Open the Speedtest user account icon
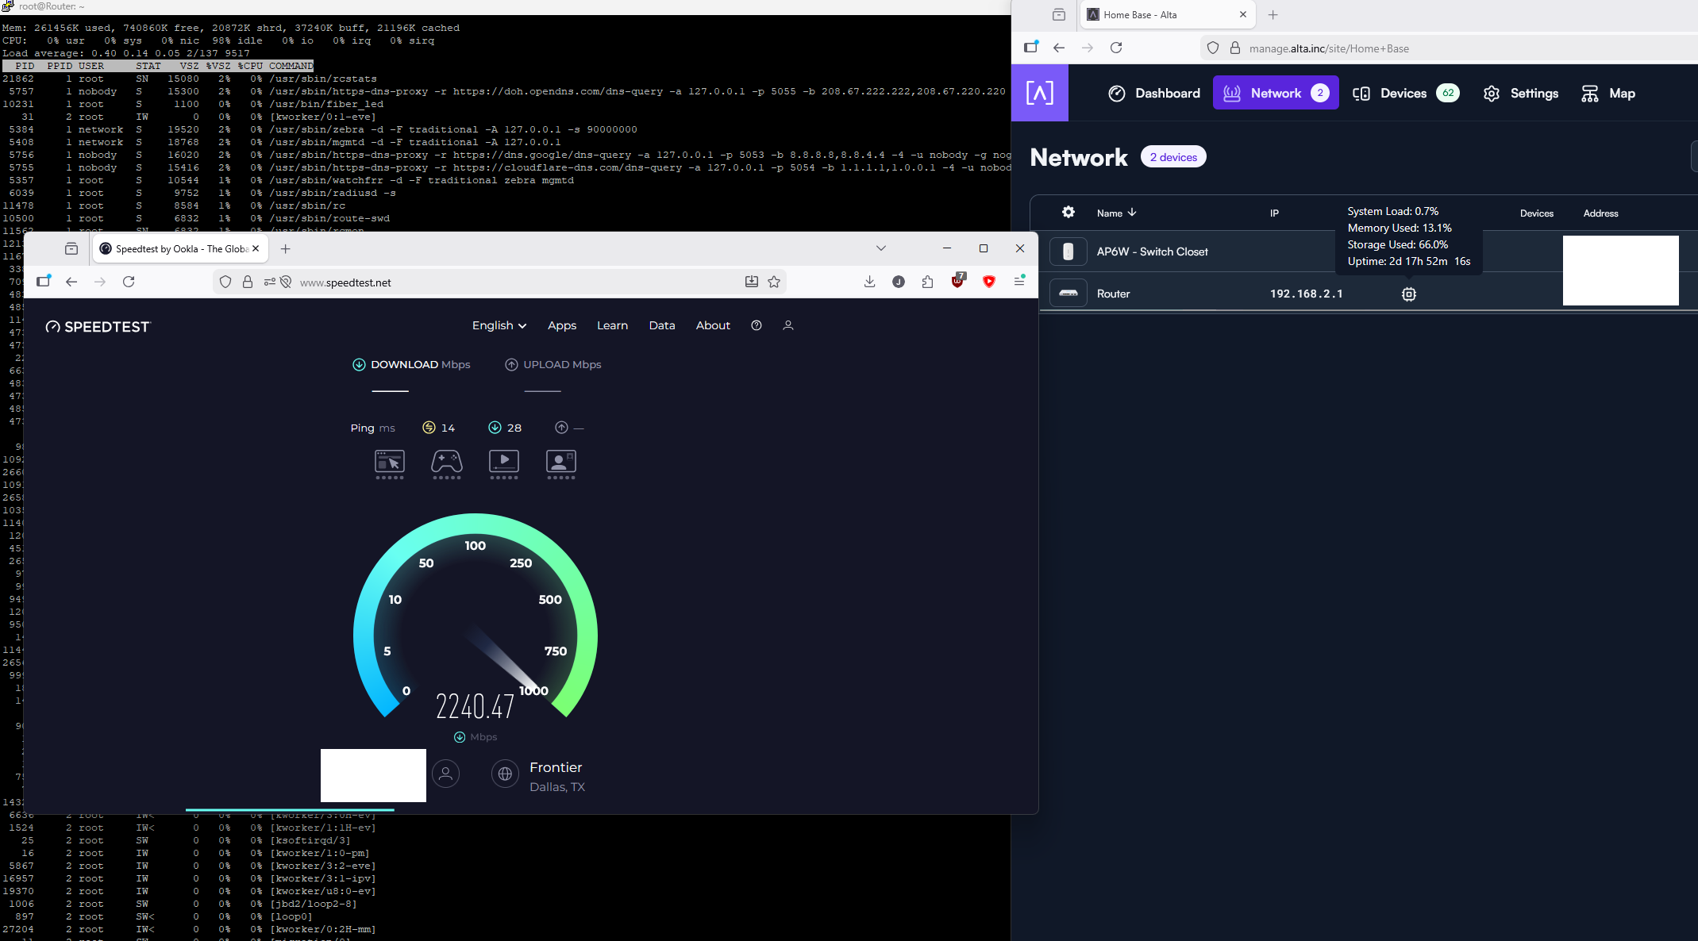This screenshot has height=941, width=1698. point(787,325)
